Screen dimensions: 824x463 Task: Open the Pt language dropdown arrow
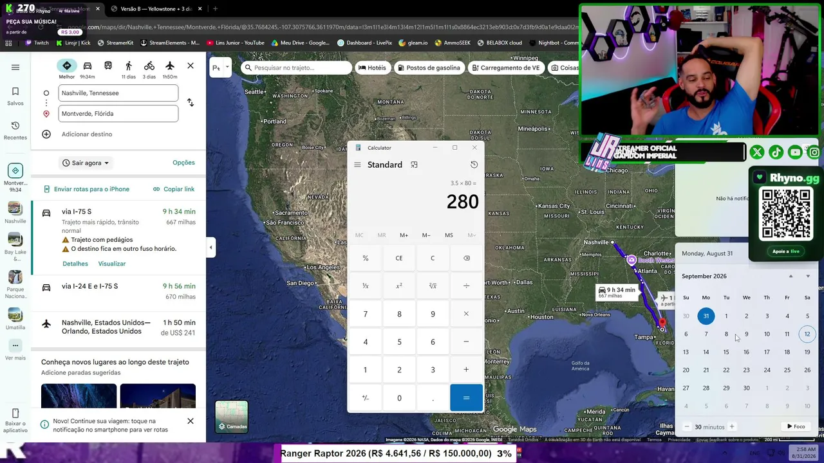pyautogui.click(x=227, y=68)
